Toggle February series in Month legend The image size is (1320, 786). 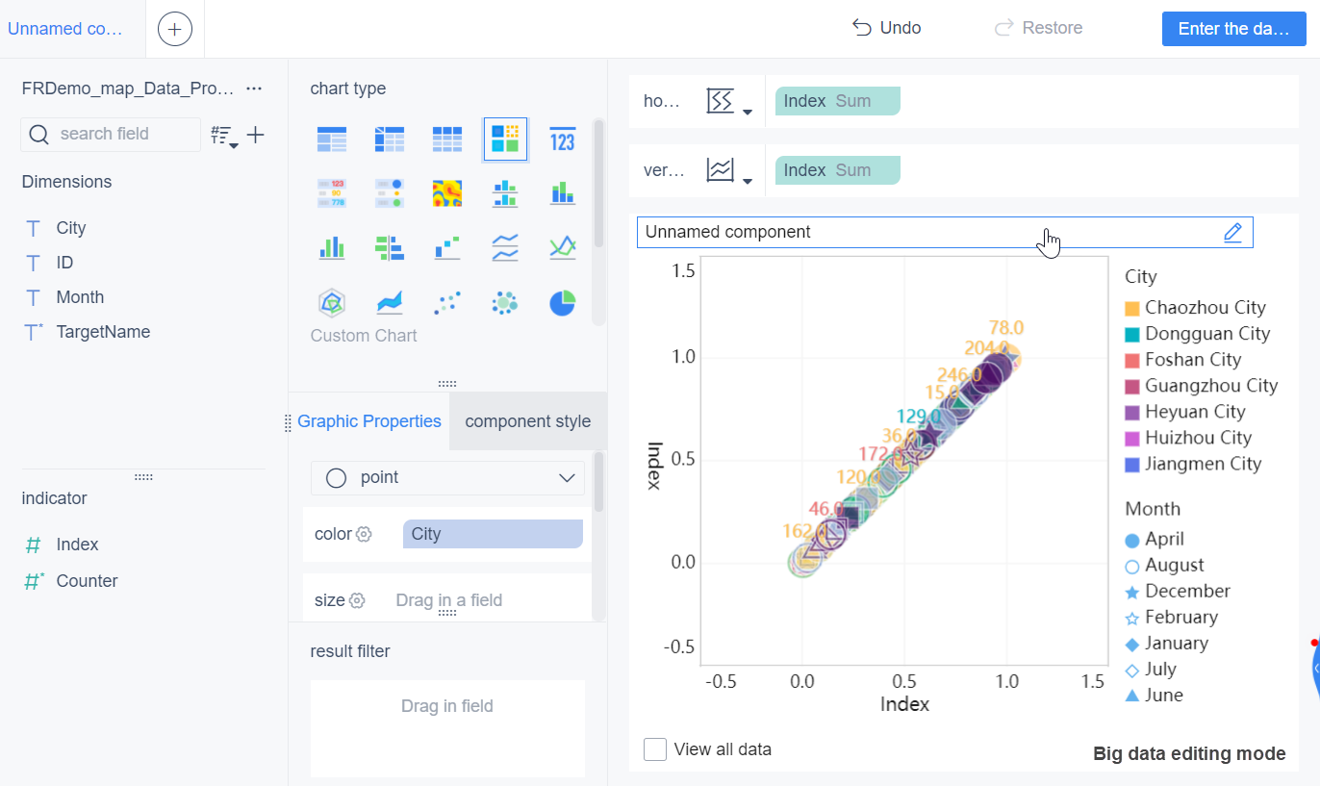[x=1171, y=617]
